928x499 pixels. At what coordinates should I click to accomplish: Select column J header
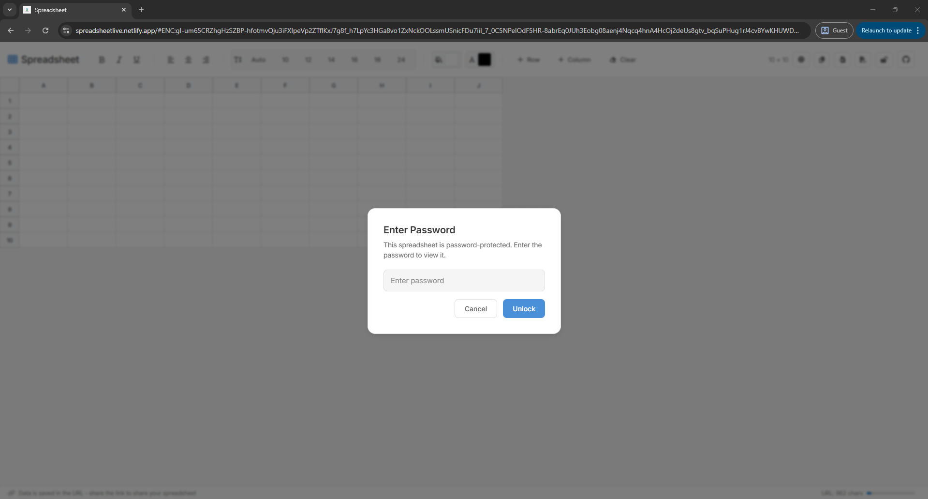click(479, 85)
